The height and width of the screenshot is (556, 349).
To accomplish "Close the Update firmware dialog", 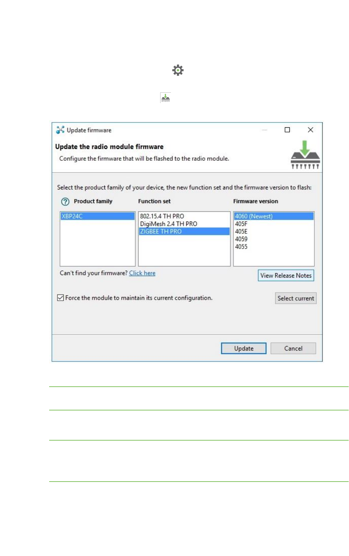I will pos(310,130).
